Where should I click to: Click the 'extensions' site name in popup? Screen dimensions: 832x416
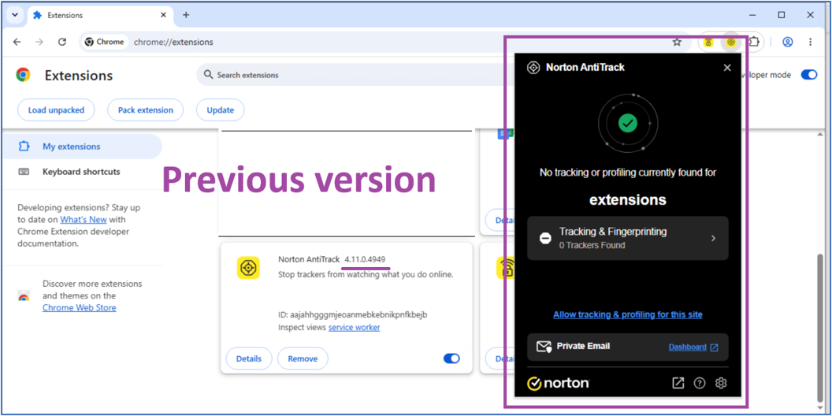[x=628, y=200]
